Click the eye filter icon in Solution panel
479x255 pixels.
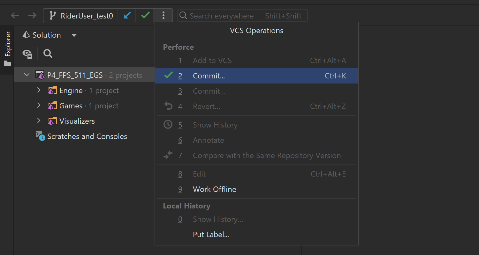[27, 54]
